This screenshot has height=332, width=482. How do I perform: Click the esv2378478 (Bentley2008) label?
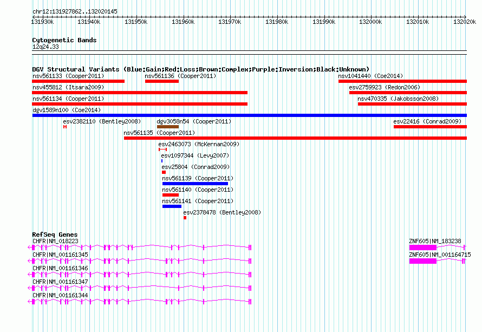(x=222, y=212)
